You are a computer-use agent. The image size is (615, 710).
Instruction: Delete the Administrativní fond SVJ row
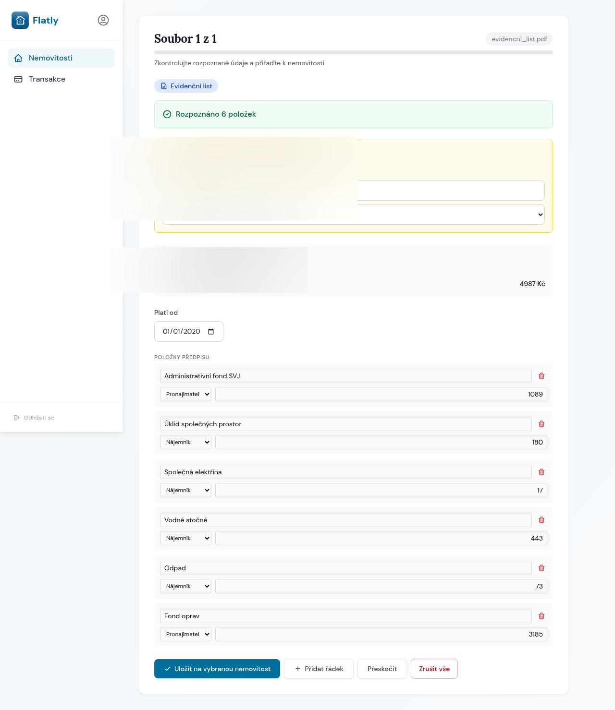[x=541, y=376]
